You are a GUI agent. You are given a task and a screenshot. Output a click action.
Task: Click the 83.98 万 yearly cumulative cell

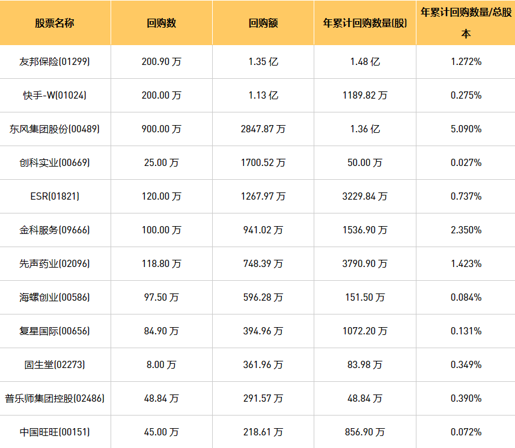(365, 365)
